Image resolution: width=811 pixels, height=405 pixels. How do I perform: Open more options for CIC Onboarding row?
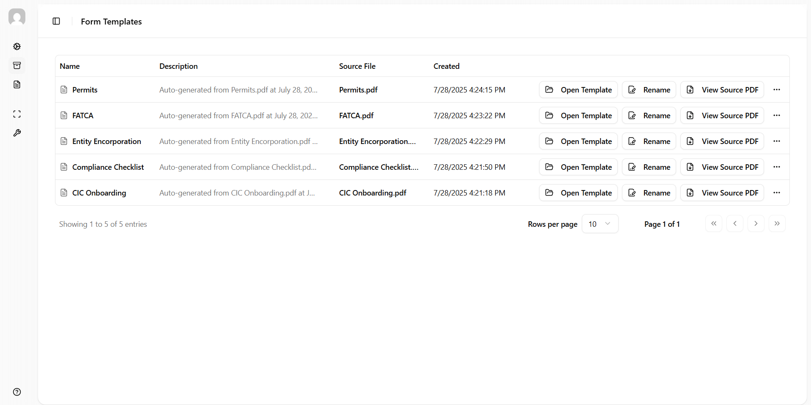tap(776, 193)
